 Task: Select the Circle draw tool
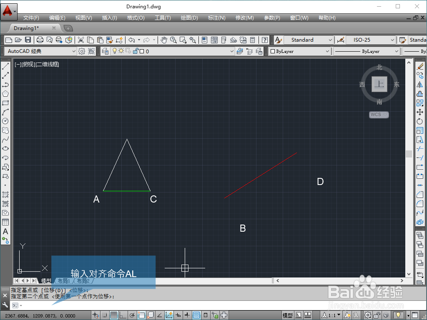tap(5, 121)
